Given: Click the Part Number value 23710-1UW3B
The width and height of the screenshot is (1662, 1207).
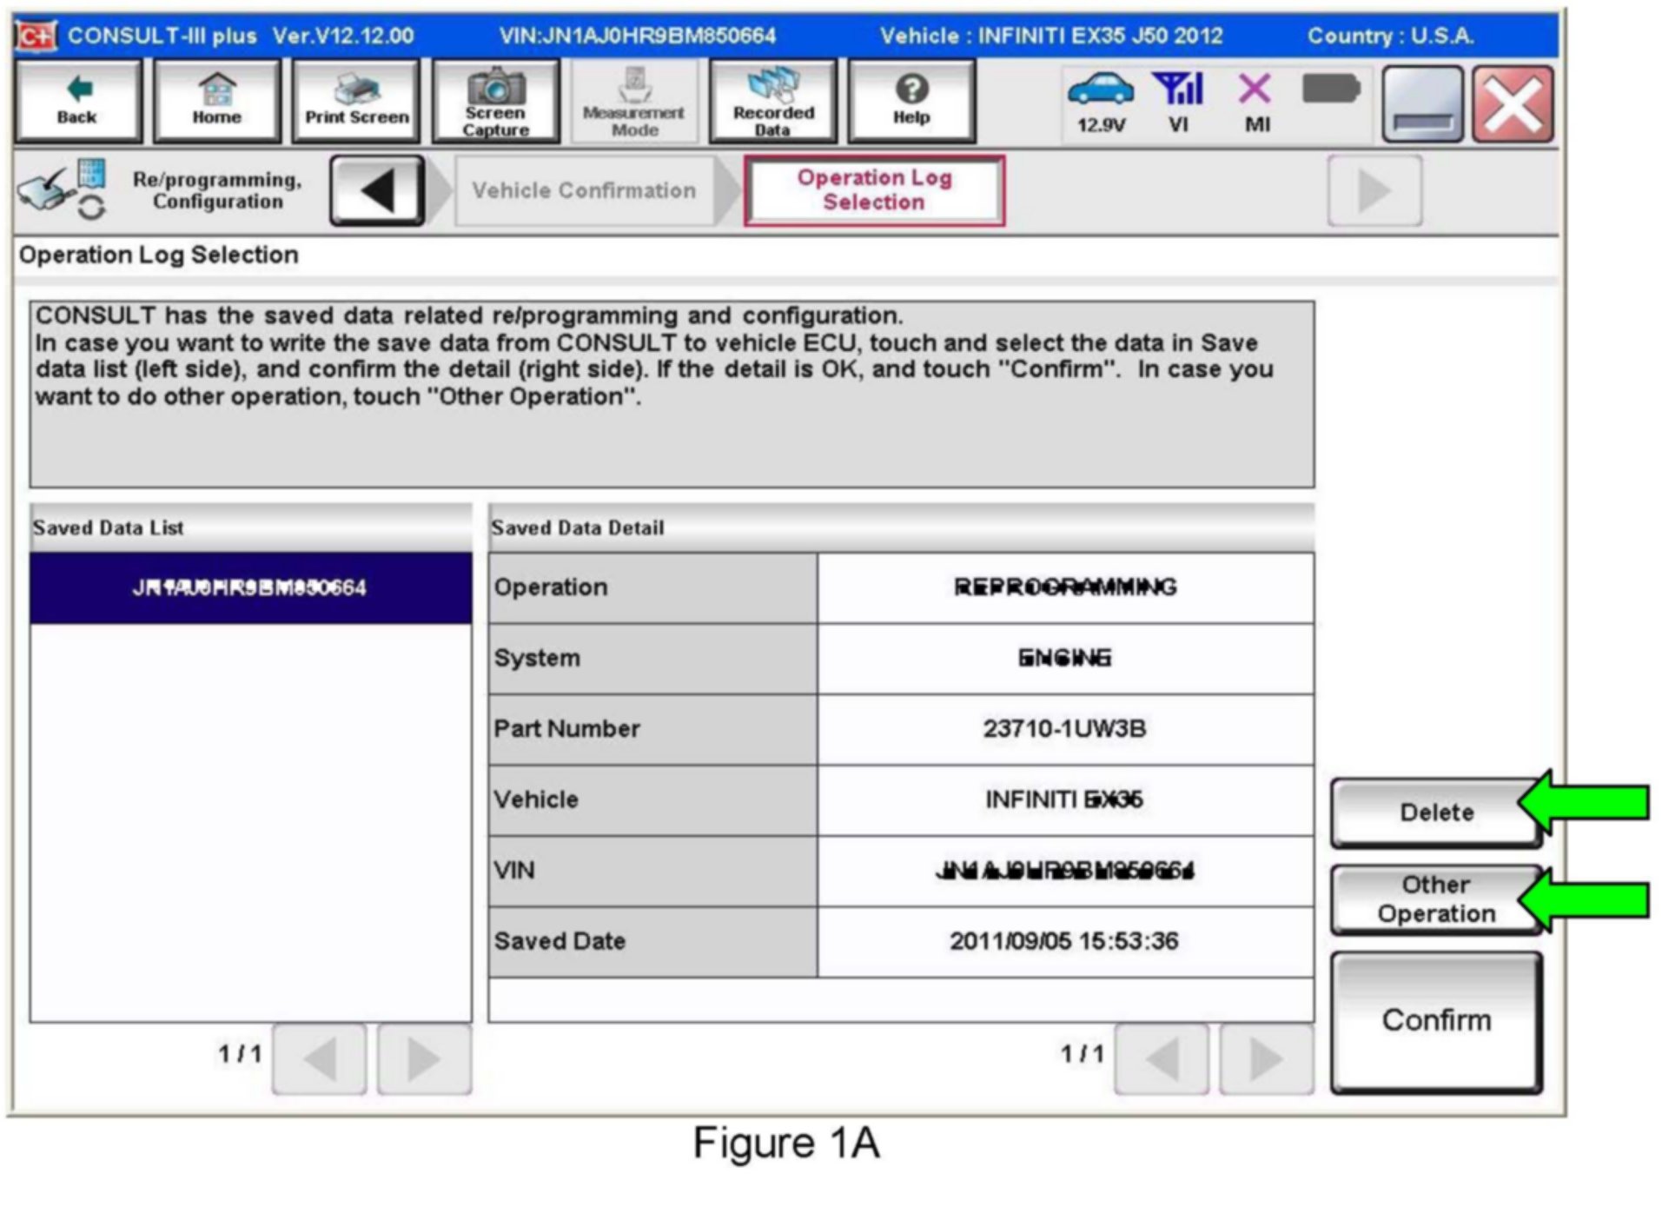Looking at the screenshot, I should click(1064, 729).
